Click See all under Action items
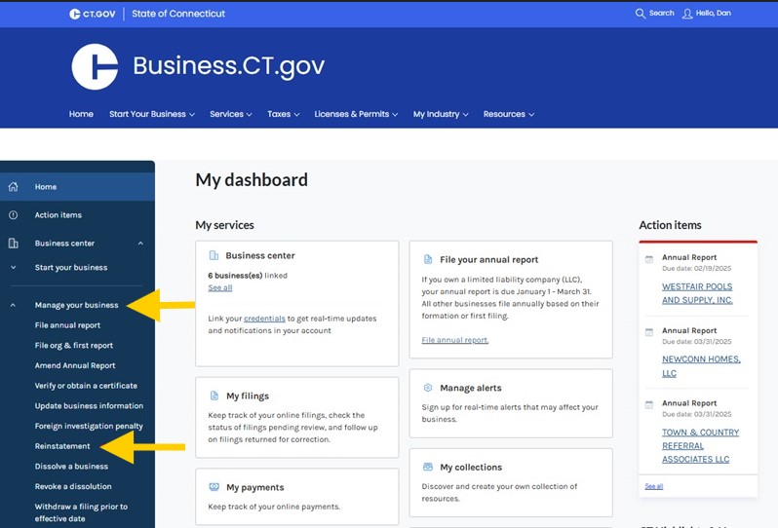This screenshot has height=528, width=778. (654, 486)
